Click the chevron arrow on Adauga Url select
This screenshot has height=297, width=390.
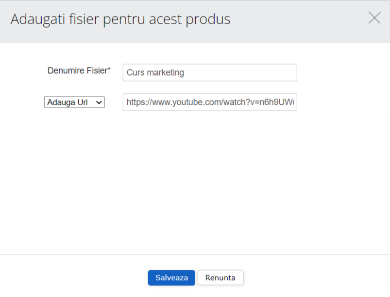coord(99,102)
